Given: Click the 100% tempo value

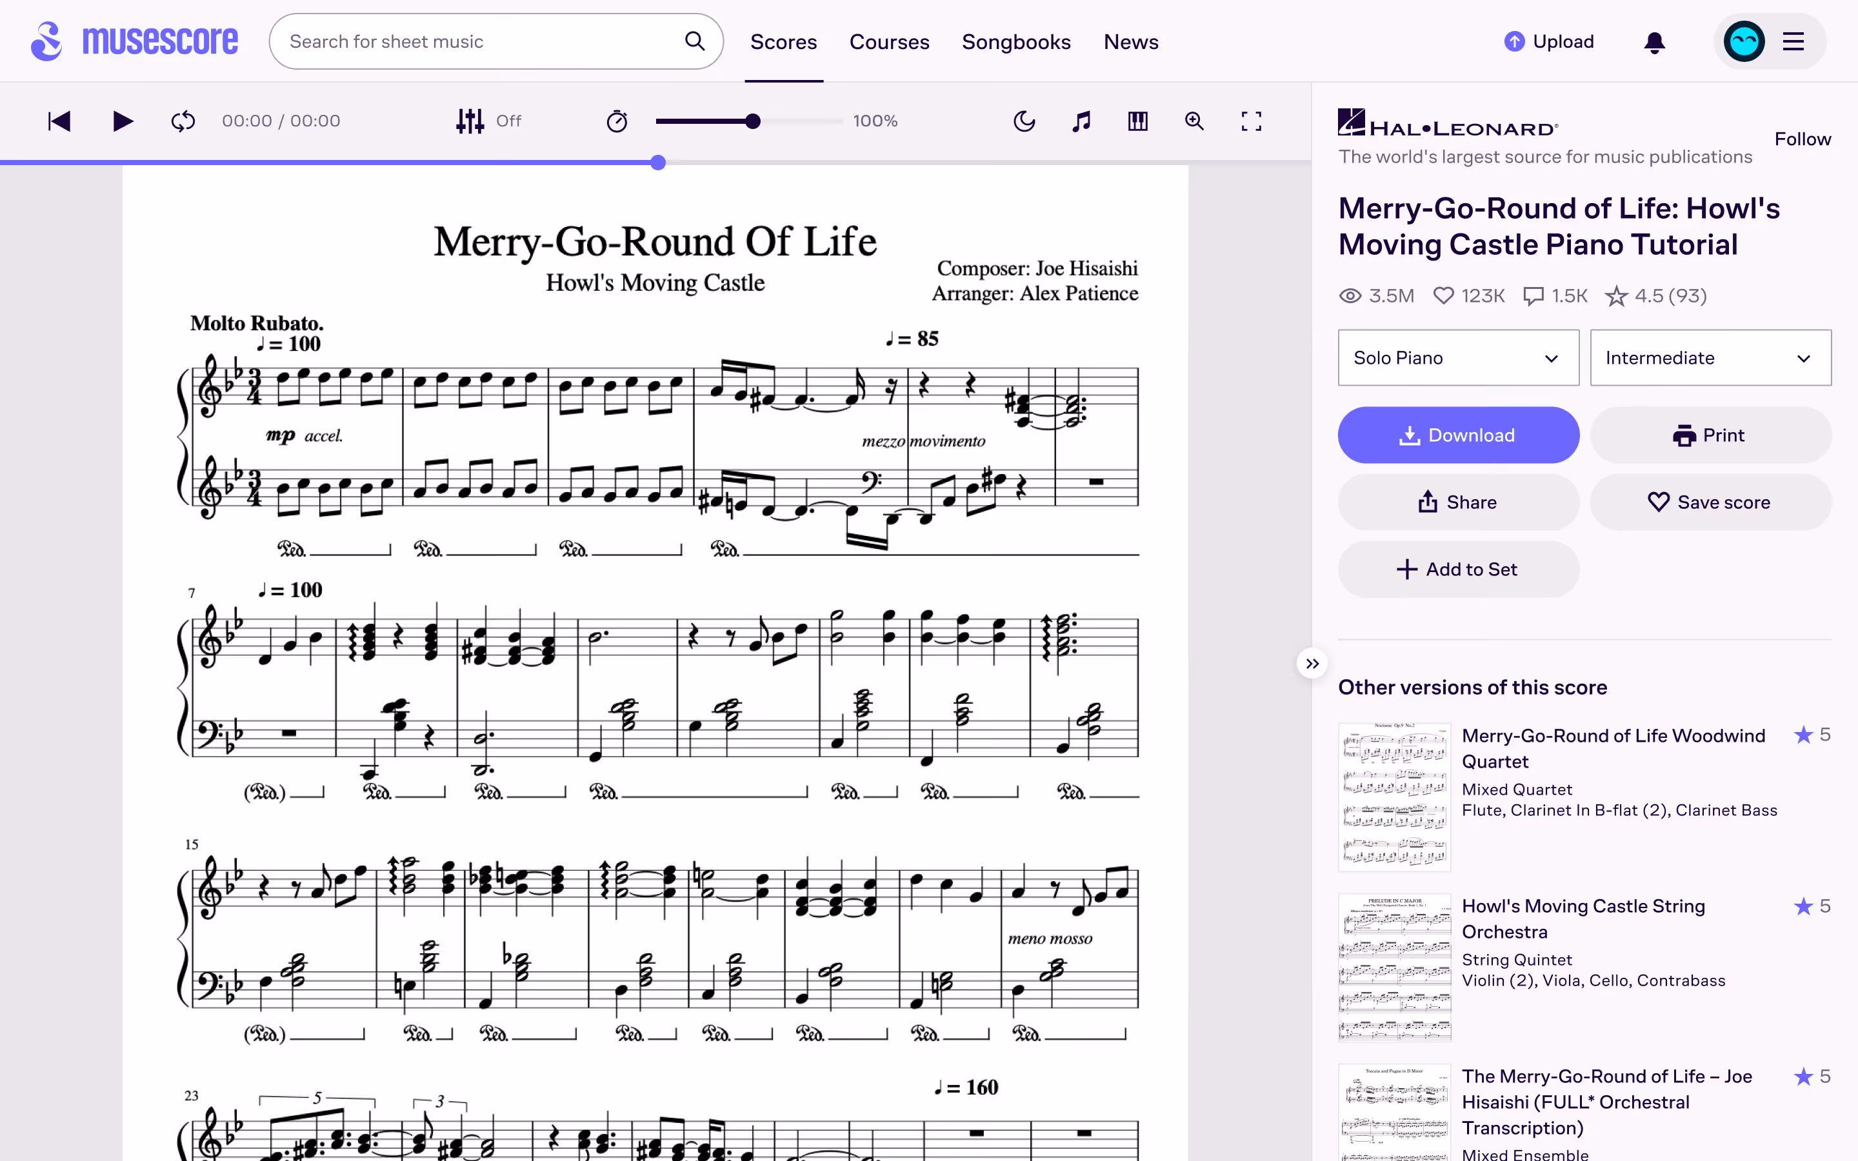Looking at the screenshot, I should 875,121.
